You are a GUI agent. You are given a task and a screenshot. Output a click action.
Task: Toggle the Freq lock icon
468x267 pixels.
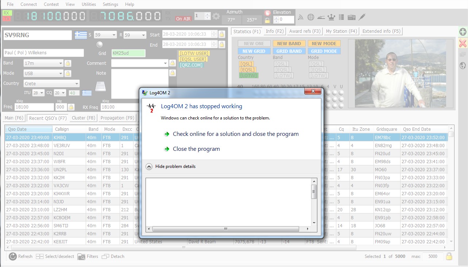point(71,107)
